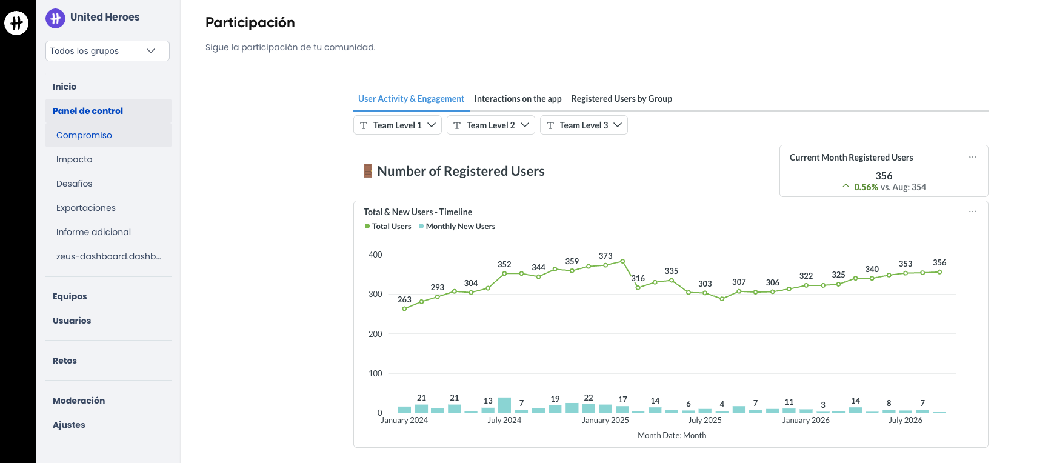This screenshot has height=463, width=1054.
Task: Click the bar labeled 14 near January 2026
Action: (x=855, y=410)
